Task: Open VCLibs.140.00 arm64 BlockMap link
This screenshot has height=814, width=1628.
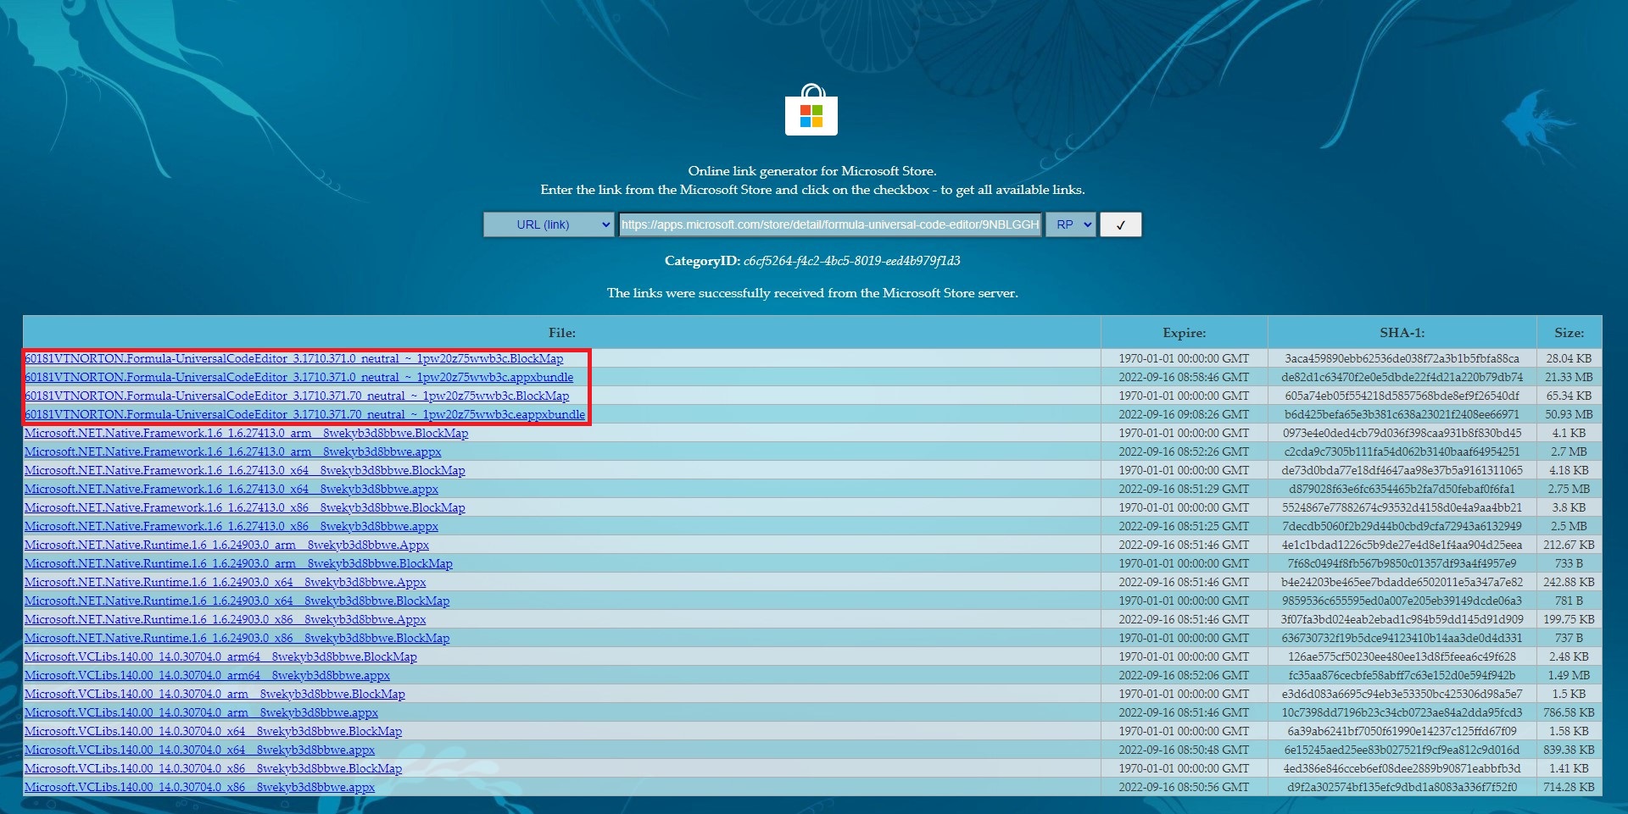Action: [221, 656]
